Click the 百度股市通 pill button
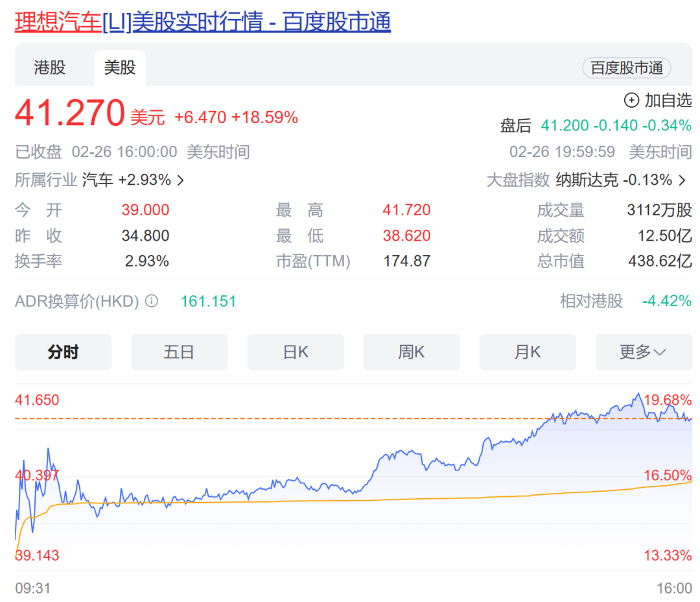This screenshot has width=700, height=602. point(627,68)
